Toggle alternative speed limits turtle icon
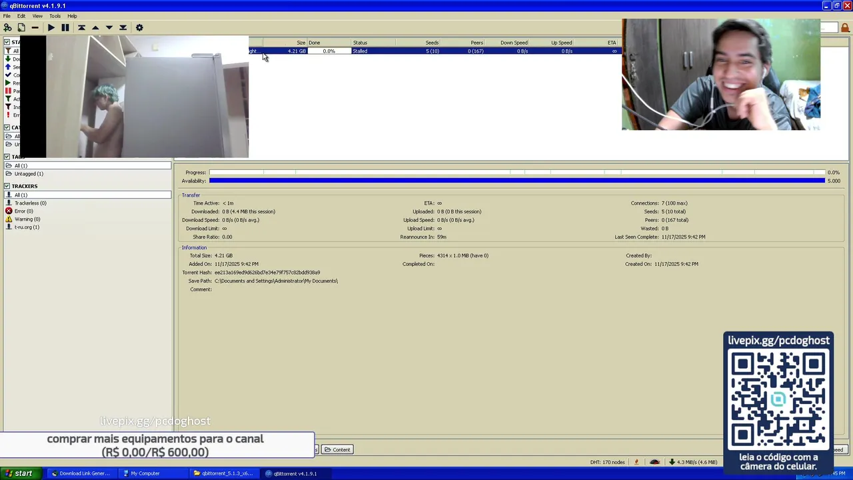Screen dimensions: 853x480 pyautogui.click(x=654, y=462)
